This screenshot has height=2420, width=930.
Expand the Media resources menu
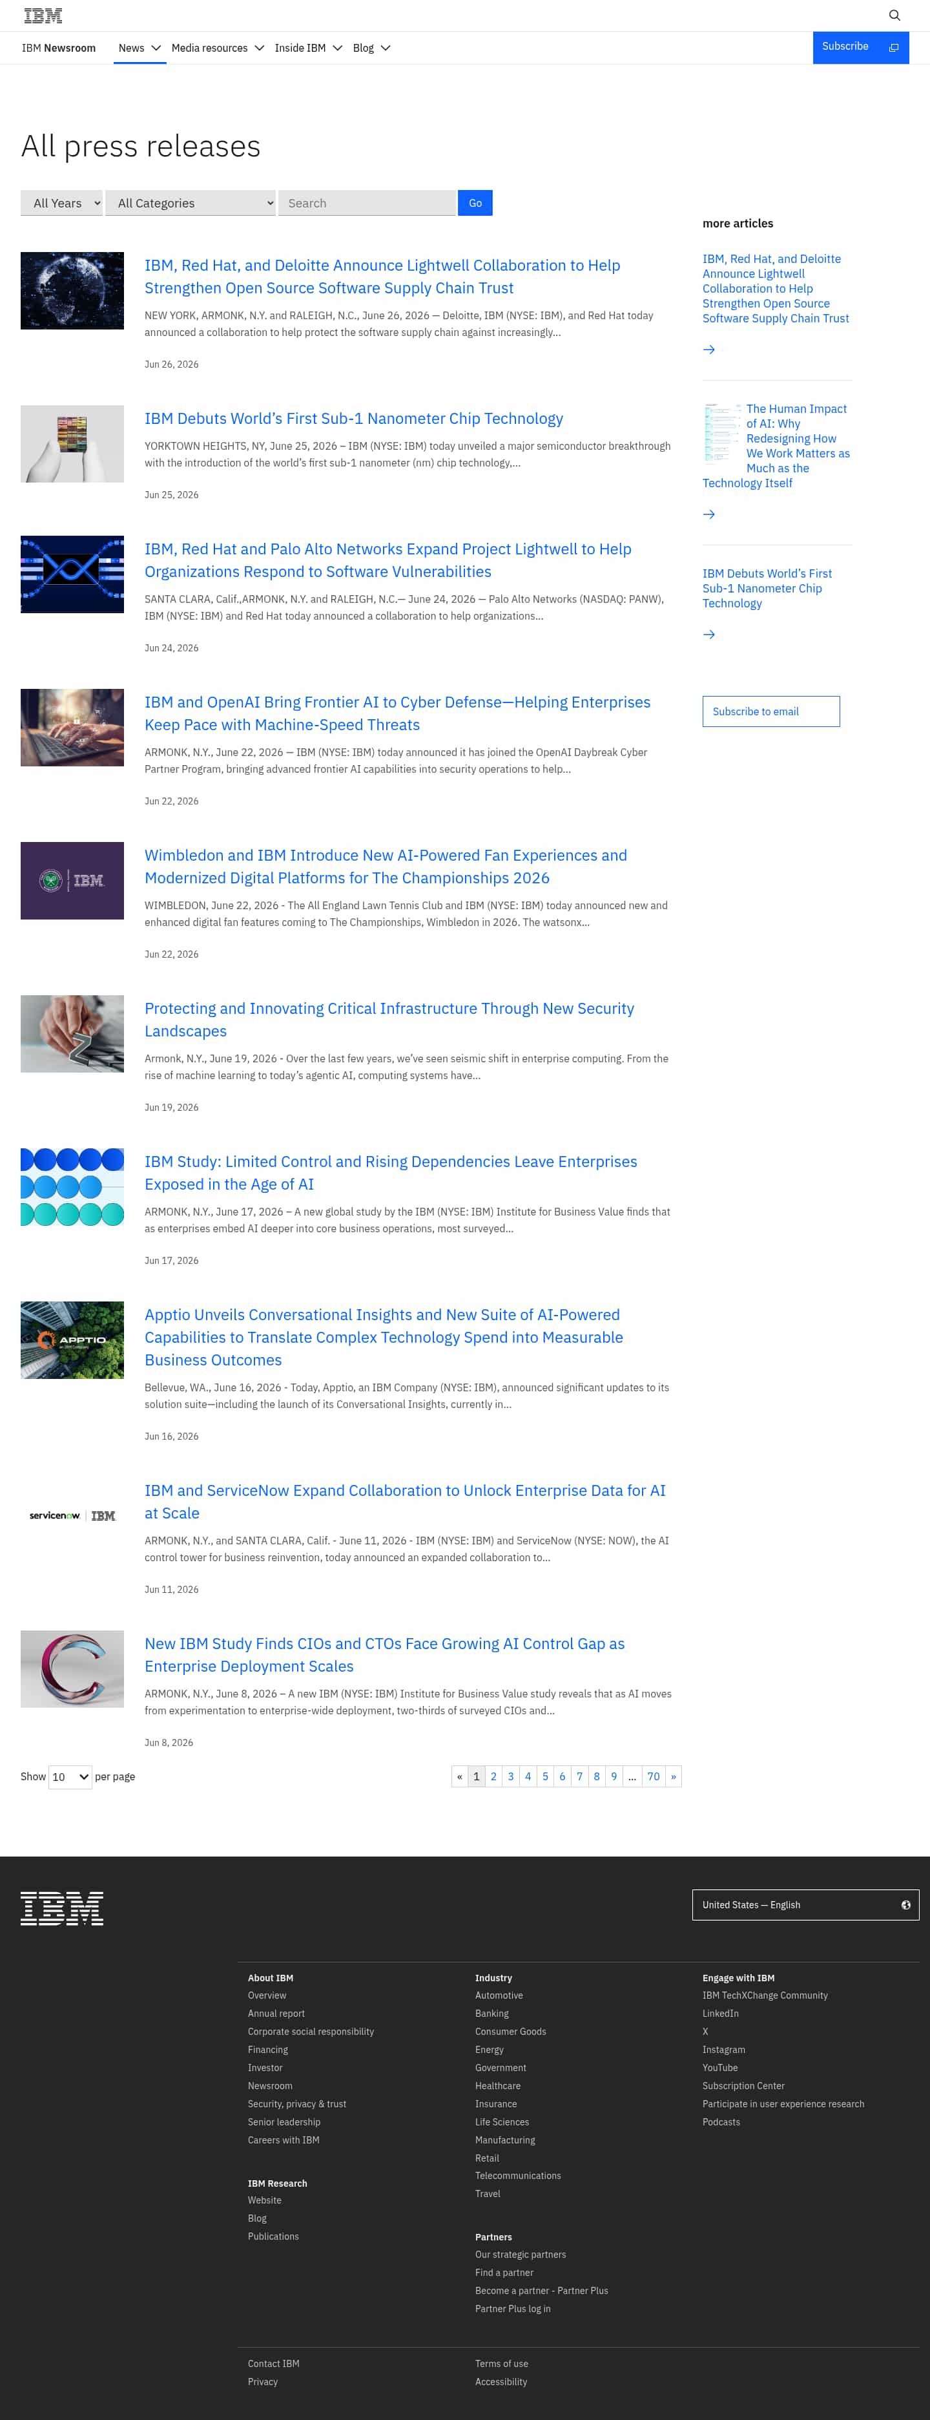click(218, 48)
